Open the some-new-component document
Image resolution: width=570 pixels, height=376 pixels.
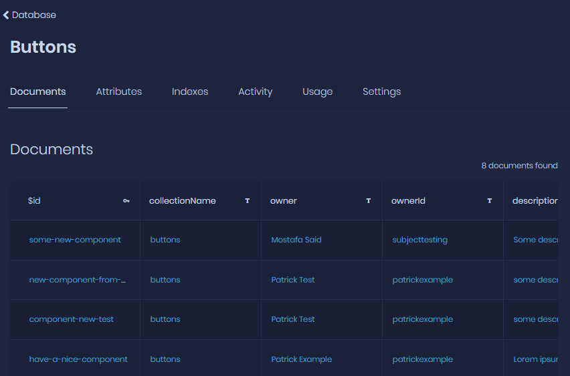click(x=75, y=240)
